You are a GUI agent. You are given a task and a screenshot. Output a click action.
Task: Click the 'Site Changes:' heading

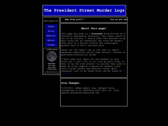tap(71, 83)
